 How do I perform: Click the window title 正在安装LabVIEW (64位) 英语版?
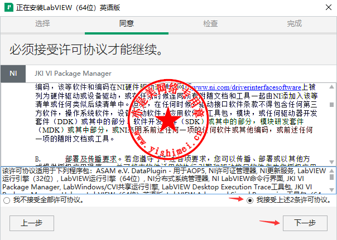point(68,7)
